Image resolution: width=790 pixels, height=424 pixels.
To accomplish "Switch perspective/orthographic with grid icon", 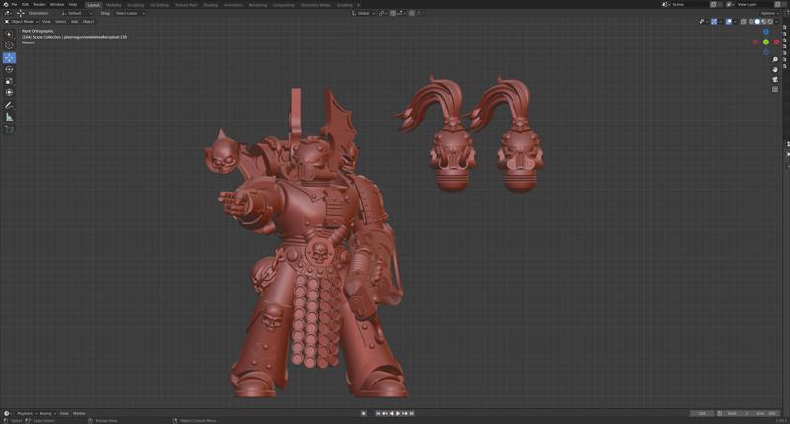I will click(x=775, y=89).
